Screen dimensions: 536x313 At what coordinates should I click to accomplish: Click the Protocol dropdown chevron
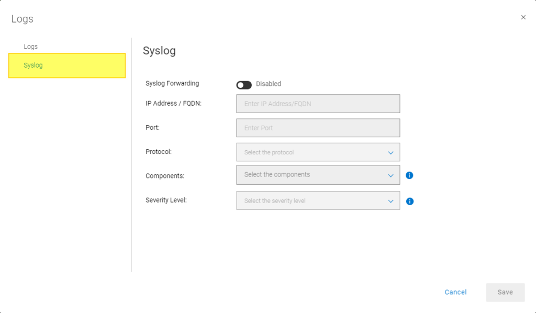pos(390,152)
